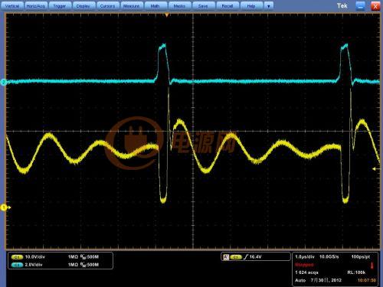
Task: Open the Math menu
Action: pyautogui.click(x=155, y=5)
